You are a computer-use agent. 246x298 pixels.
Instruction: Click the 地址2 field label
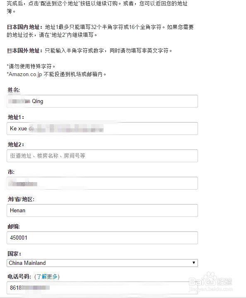(x=16, y=144)
